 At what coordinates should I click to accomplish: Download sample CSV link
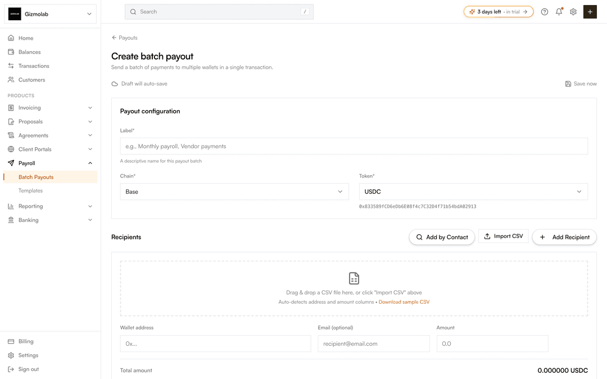(x=404, y=302)
